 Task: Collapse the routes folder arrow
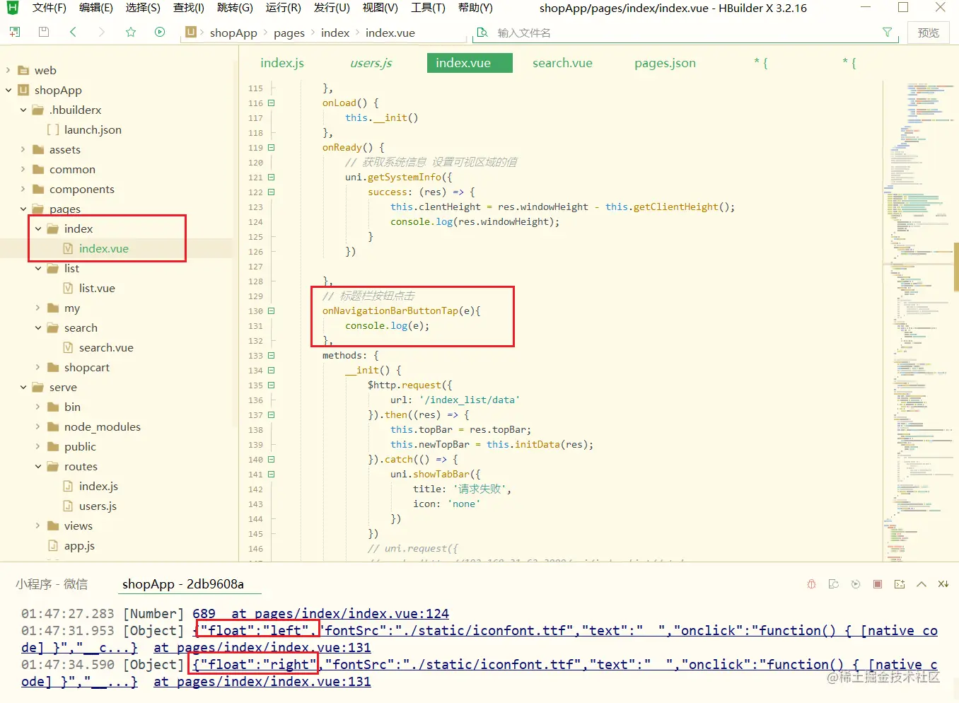click(37, 466)
